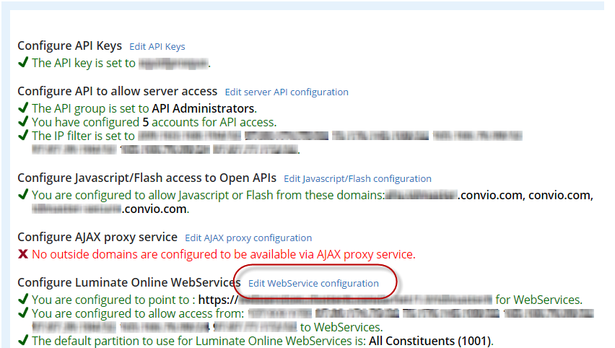Click checkmark beside 'allow access from' line
Viewport: 615px width, 348px height.
click(x=23, y=313)
